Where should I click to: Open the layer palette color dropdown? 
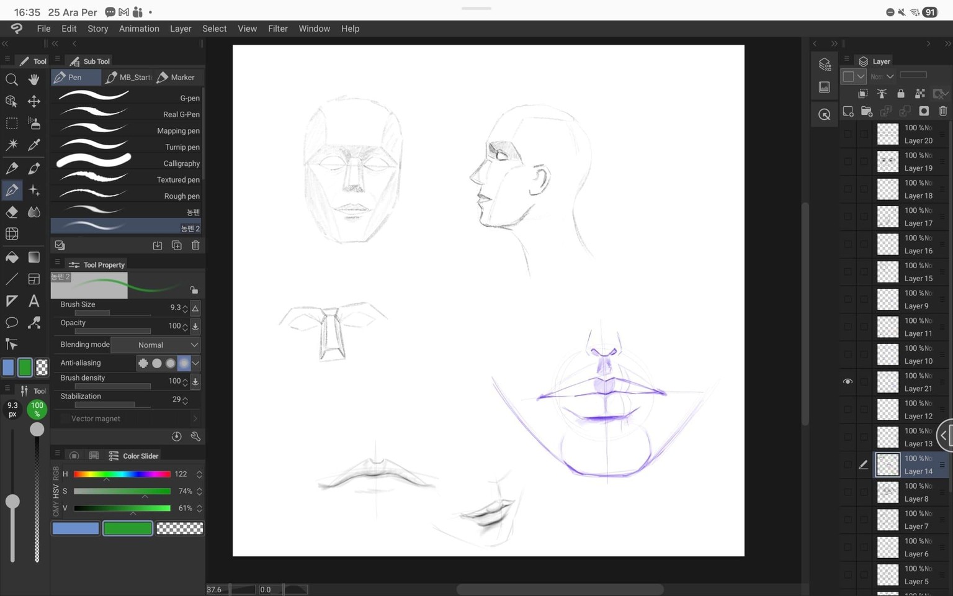854,76
